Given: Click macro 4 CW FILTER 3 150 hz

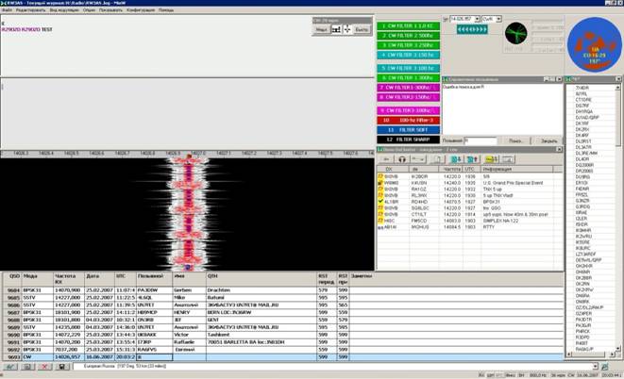Looking at the screenshot, I should coord(409,55).
